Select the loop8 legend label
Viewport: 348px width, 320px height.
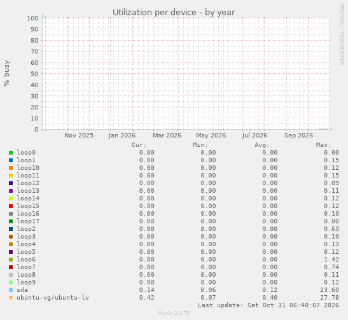click(x=26, y=275)
